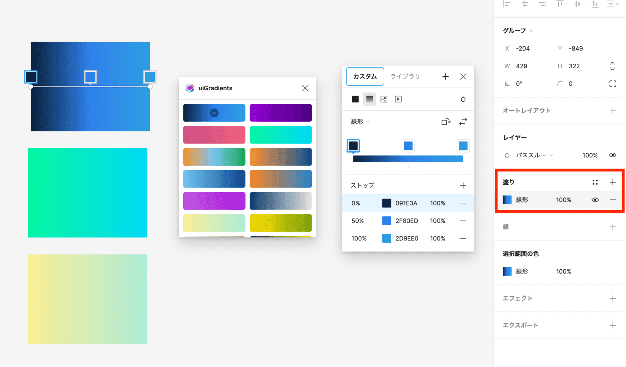Click the align left edges icon
626x367 pixels.
(507, 4)
